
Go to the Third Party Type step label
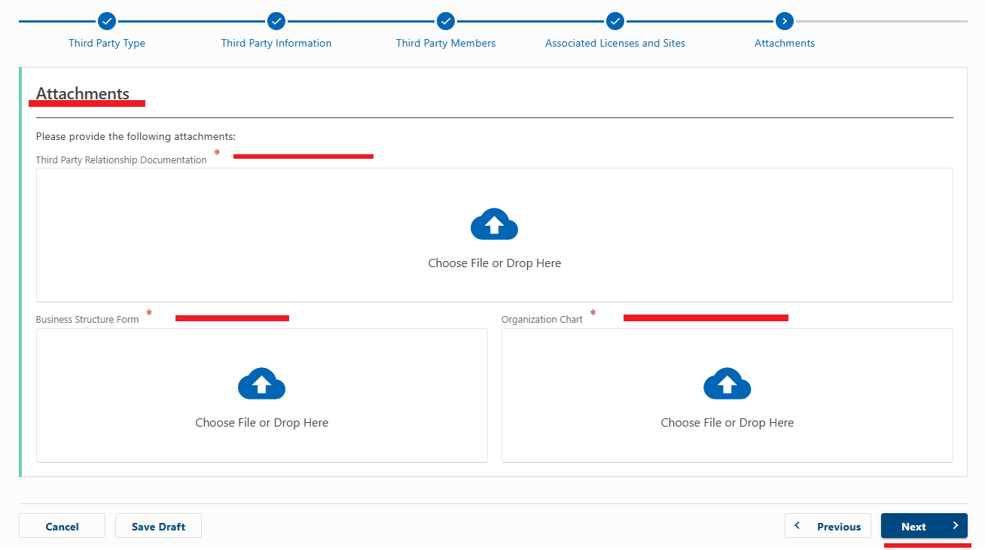click(107, 43)
